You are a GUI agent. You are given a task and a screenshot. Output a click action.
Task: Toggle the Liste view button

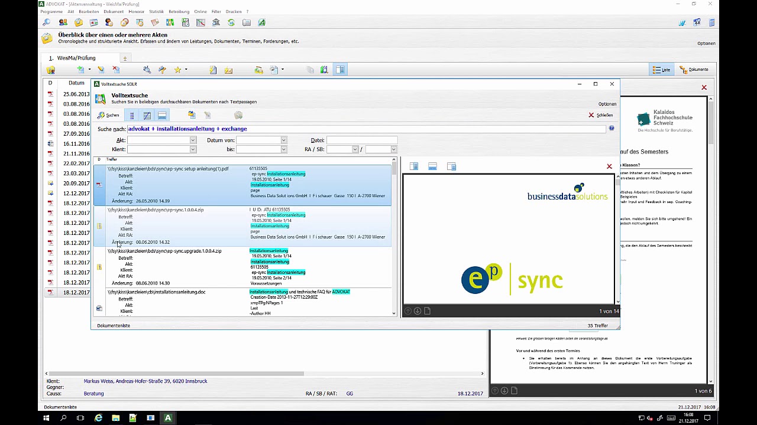(662, 70)
